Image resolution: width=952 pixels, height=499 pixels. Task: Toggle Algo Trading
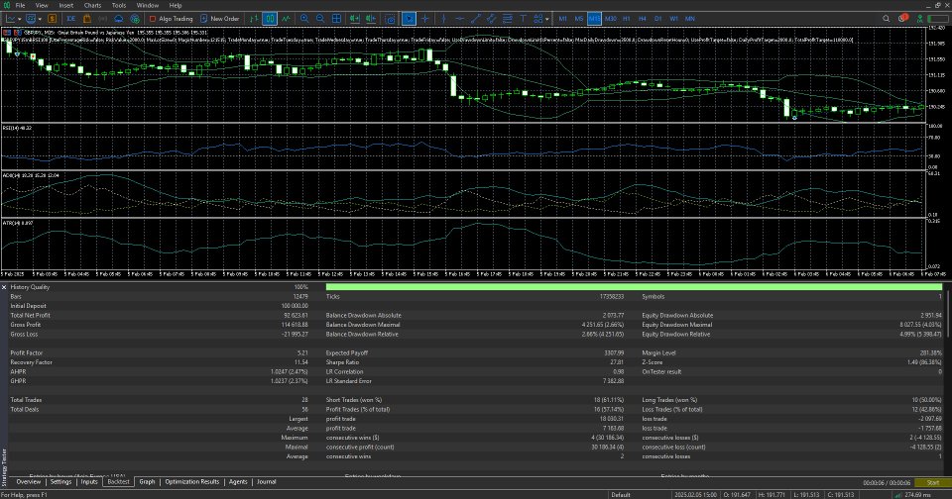(x=172, y=19)
